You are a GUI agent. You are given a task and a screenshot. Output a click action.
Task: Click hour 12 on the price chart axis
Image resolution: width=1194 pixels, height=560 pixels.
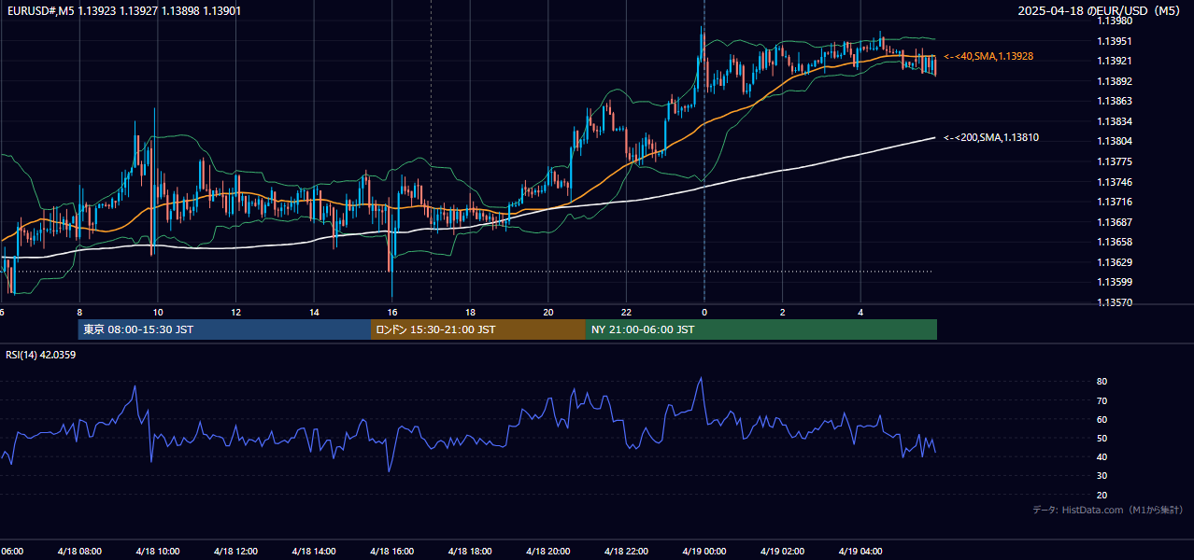(x=236, y=313)
